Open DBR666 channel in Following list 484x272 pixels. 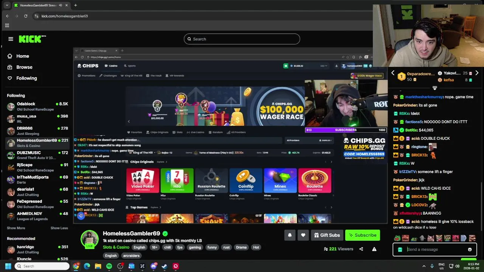[37, 131]
